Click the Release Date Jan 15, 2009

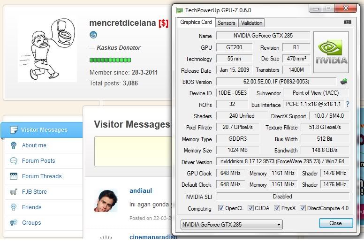(234, 70)
